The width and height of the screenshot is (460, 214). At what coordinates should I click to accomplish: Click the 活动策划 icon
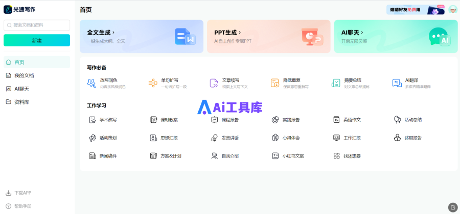93,138
